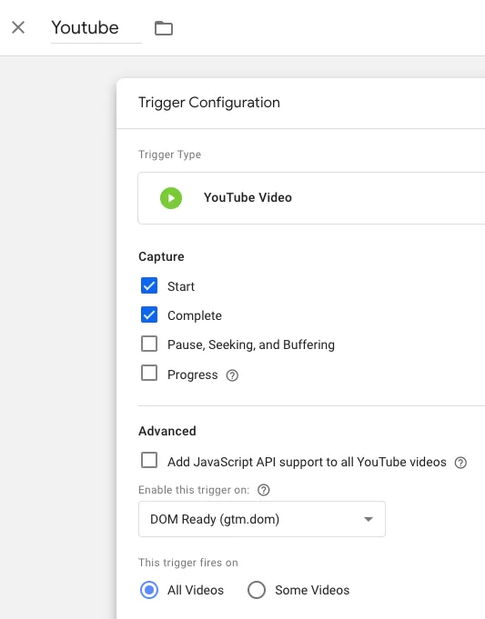Uncheck the Complete capture checkbox
Viewport: 485px width, 619px height.
[149, 315]
